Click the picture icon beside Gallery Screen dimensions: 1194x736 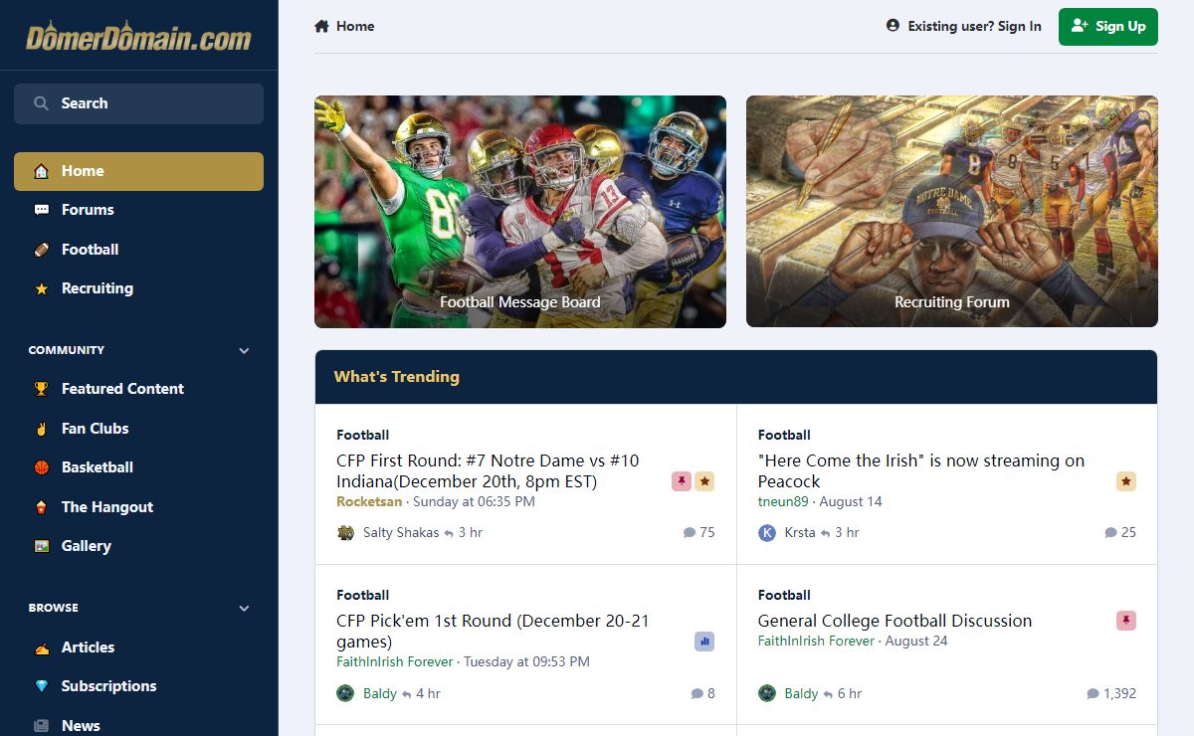(41, 546)
